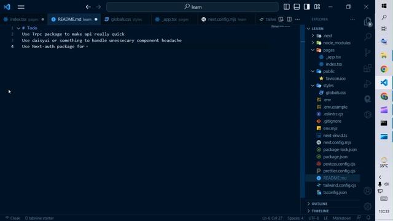The height and width of the screenshot is (221, 393).
Task: Open the env.mjs file
Action: point(330,128)
